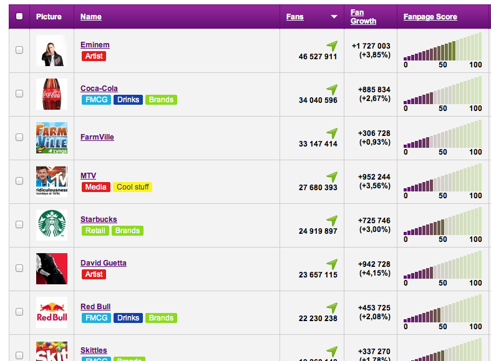Click green growth arrow in Coca-Cola row
Viewport: 491px width, 361px height.
(x=332, y=90)
